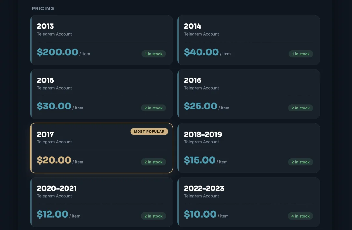Click the $12.00 price

click(x=52, y=214)
